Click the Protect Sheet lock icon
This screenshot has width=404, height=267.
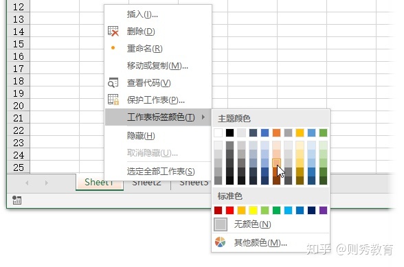(x=113, y=100)
